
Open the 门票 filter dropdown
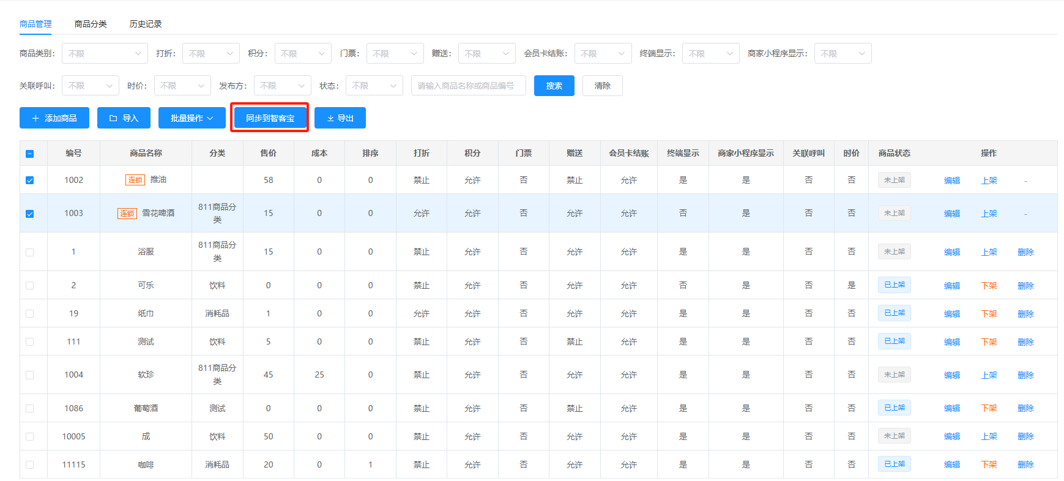click(x=395, y=53)
